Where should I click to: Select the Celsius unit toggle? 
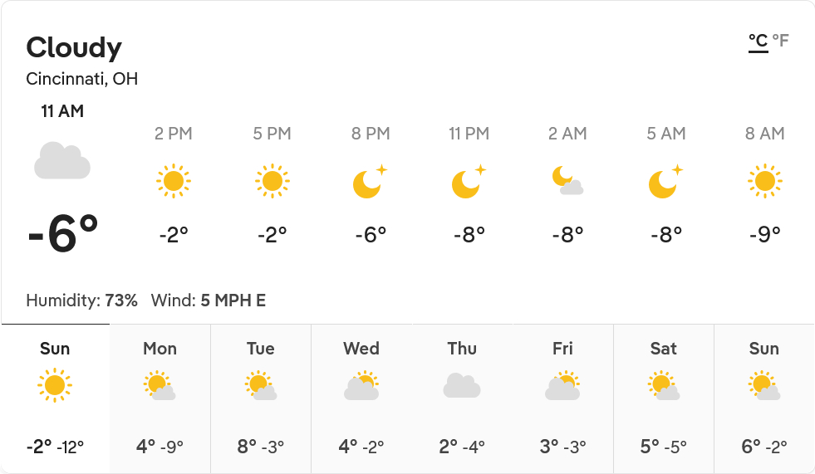[x=758, y=41]
